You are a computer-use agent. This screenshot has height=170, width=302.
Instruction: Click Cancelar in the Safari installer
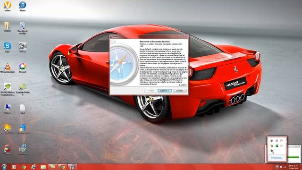[x=179, y=91]
